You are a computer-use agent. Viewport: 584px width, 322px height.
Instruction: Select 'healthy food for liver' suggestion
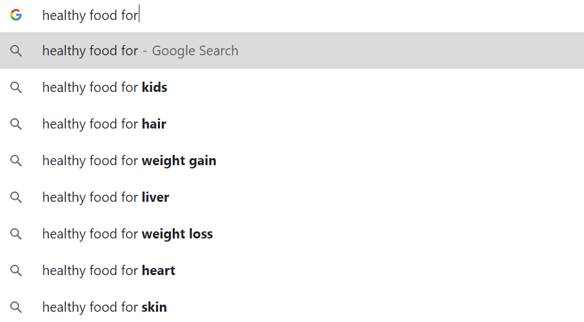[x=105, y=197]
